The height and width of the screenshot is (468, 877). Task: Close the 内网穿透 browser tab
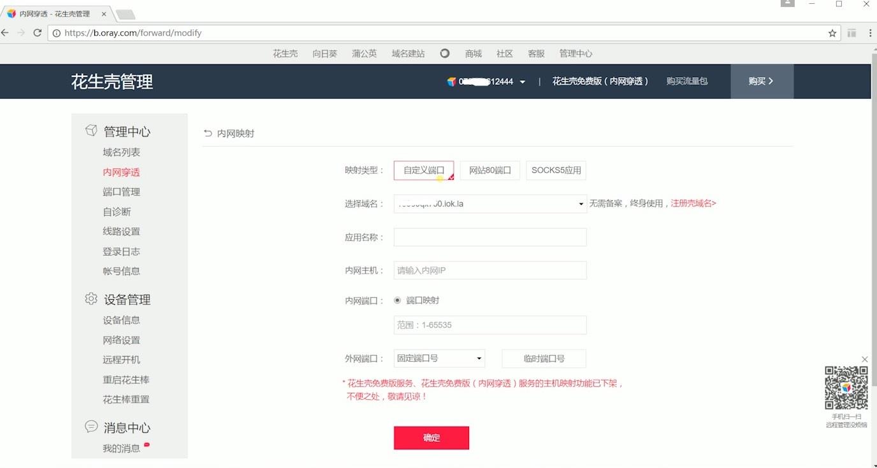[103, 14]
